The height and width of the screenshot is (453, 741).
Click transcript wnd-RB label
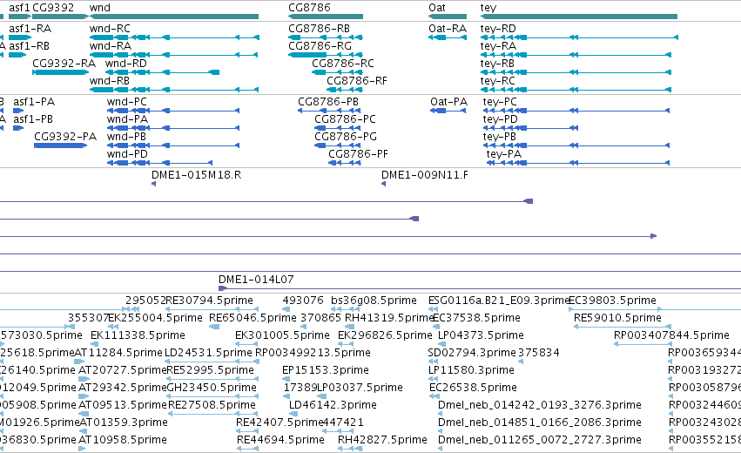109,81
